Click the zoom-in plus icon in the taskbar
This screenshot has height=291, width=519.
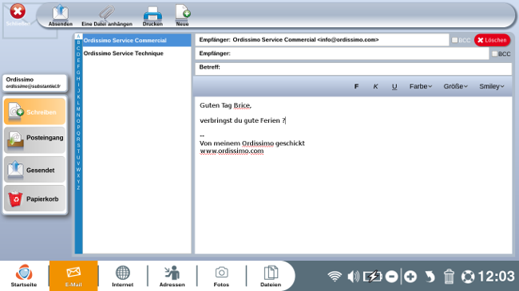[x=410, y=276]
